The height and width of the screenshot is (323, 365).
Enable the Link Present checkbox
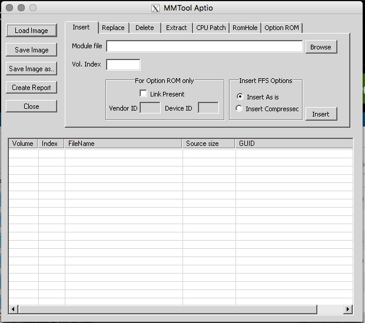[x=143, y=94]
